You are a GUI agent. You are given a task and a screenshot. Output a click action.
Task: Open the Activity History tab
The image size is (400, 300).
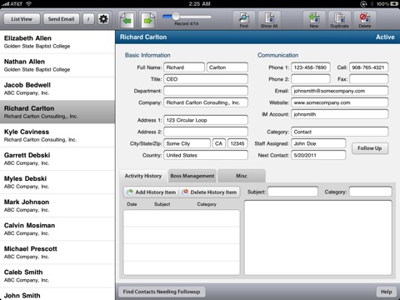pyautogui.click(x=143, y=176)
